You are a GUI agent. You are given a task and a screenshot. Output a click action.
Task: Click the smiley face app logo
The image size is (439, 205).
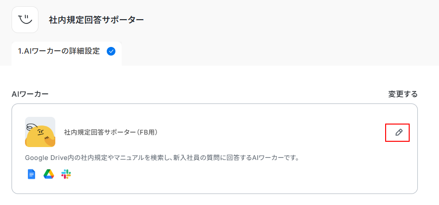(25, 20)
